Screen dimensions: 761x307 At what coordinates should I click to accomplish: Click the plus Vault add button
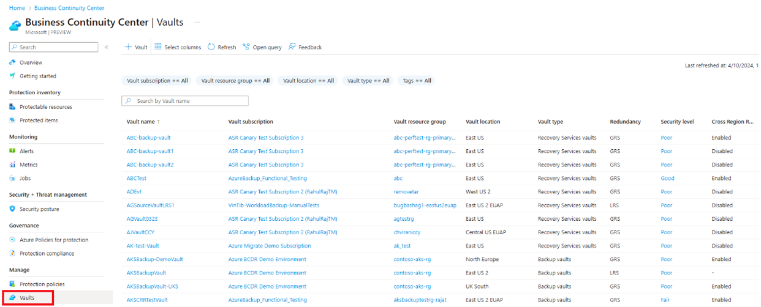[x=129, y=47]
